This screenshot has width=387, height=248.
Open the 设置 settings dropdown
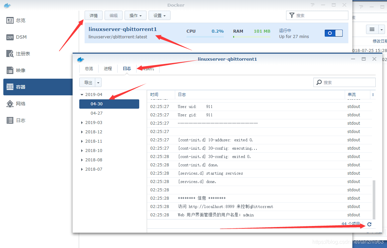(160, 16)
